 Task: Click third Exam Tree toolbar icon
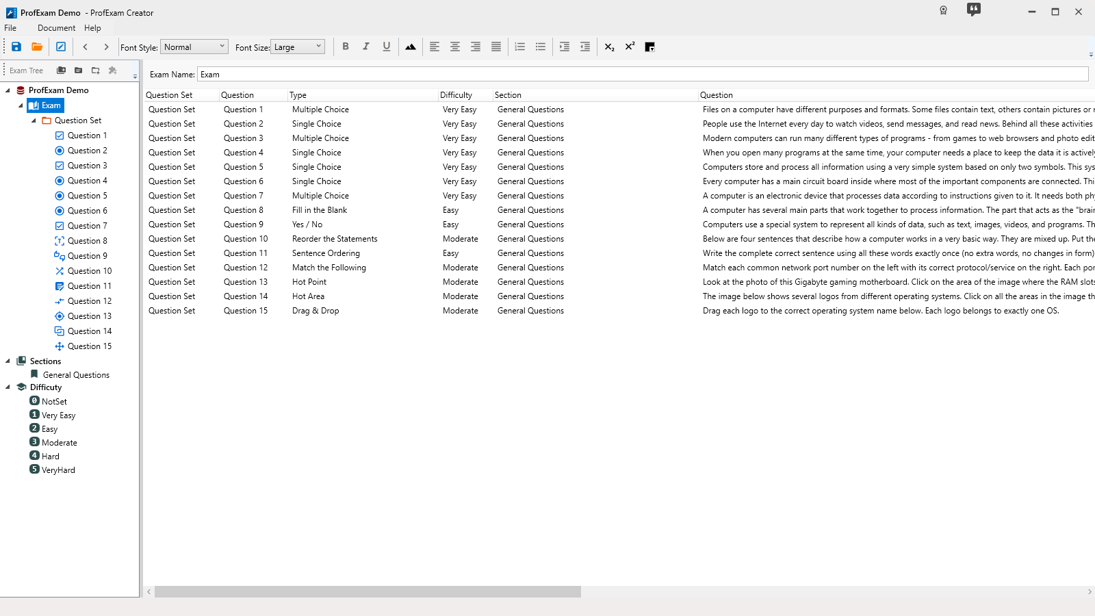(96, 70)
